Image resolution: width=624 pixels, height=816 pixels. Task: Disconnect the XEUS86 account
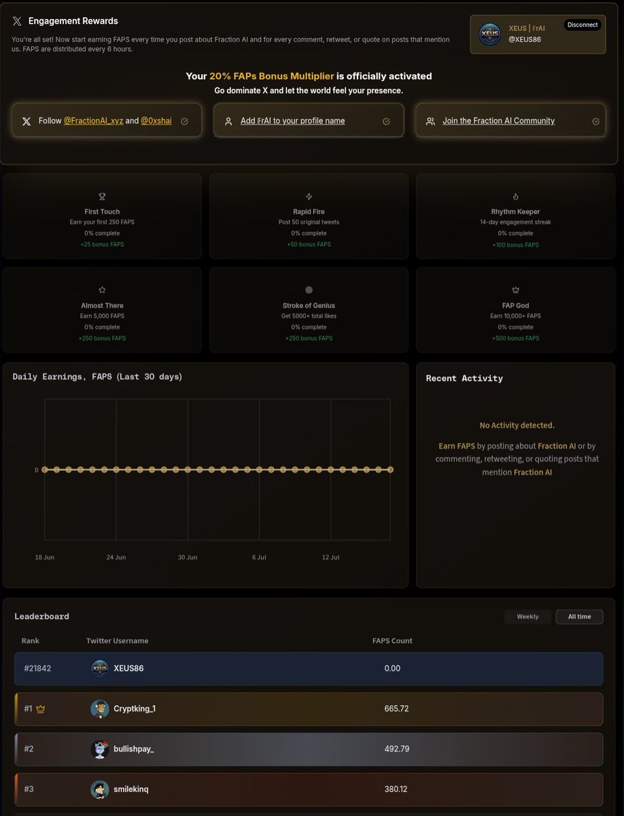[583, 25]
